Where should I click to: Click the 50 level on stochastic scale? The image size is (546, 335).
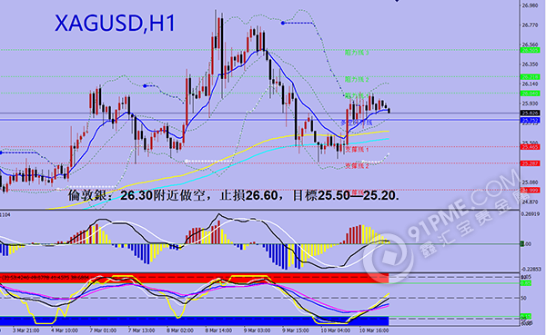[524, 298]
